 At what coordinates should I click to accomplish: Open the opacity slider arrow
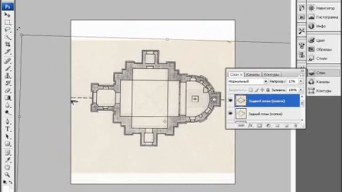(301, 82)
